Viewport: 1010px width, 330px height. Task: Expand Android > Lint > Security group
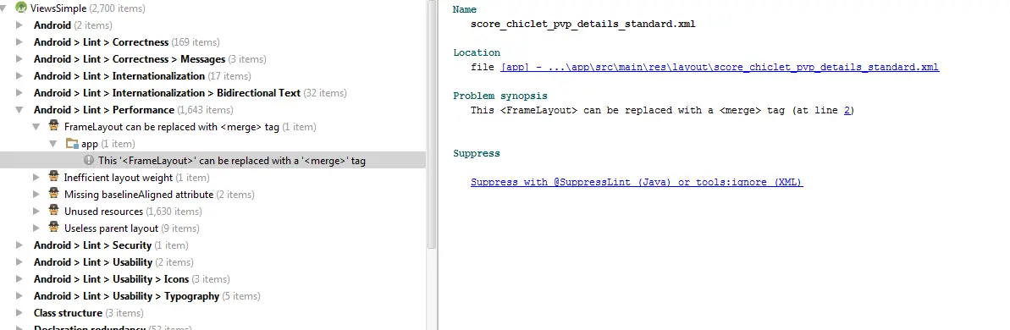point(20,245)
